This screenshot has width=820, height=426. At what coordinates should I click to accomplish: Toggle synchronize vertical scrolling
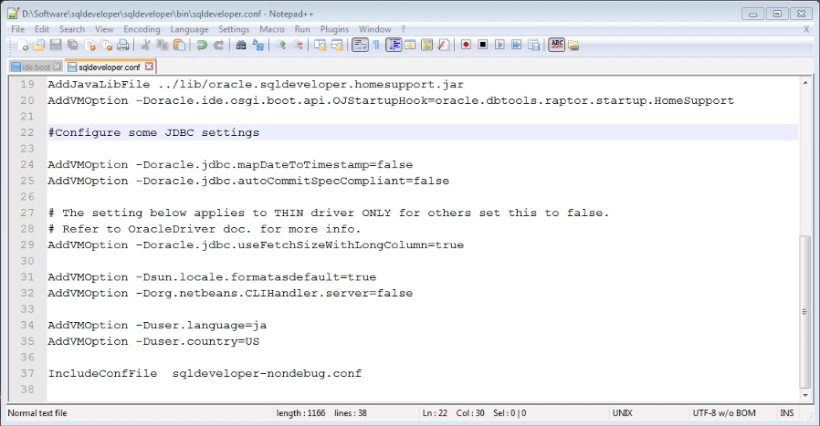pyautogui.click(x=320, y=46)
